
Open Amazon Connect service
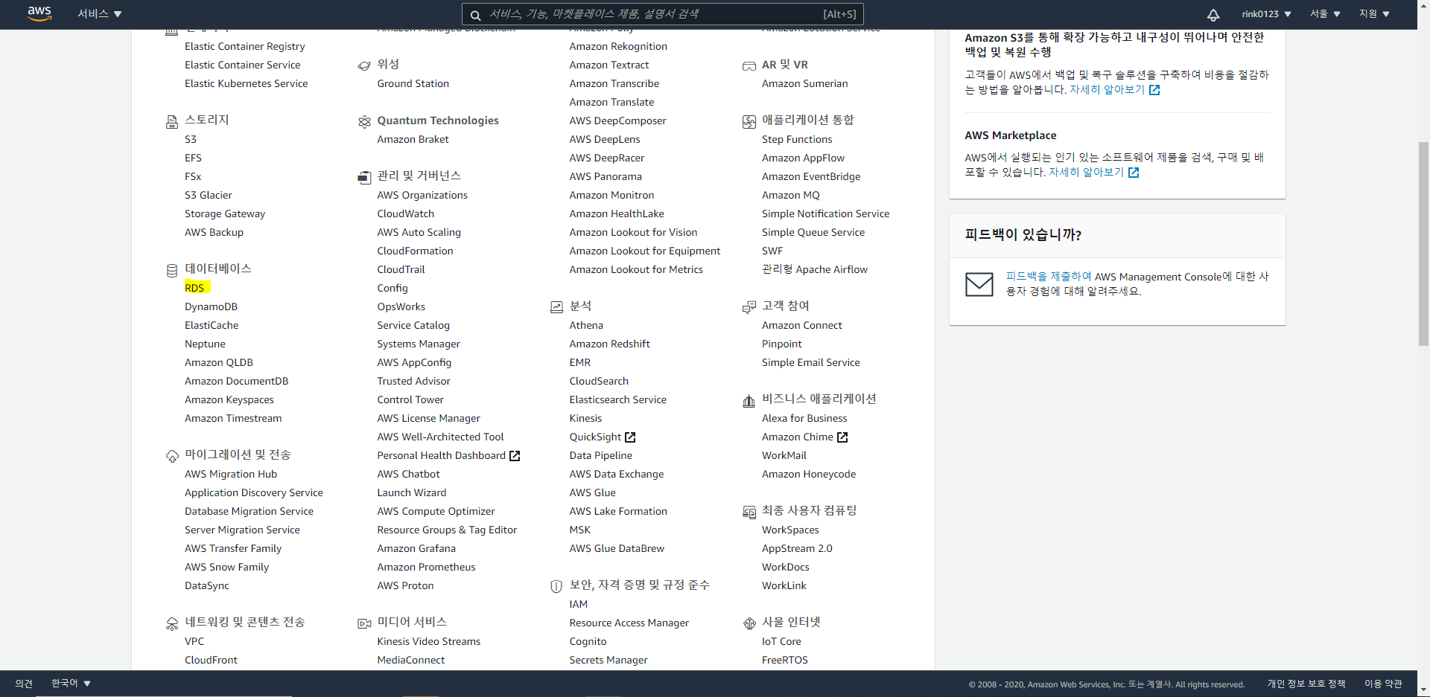pos(801,325)
